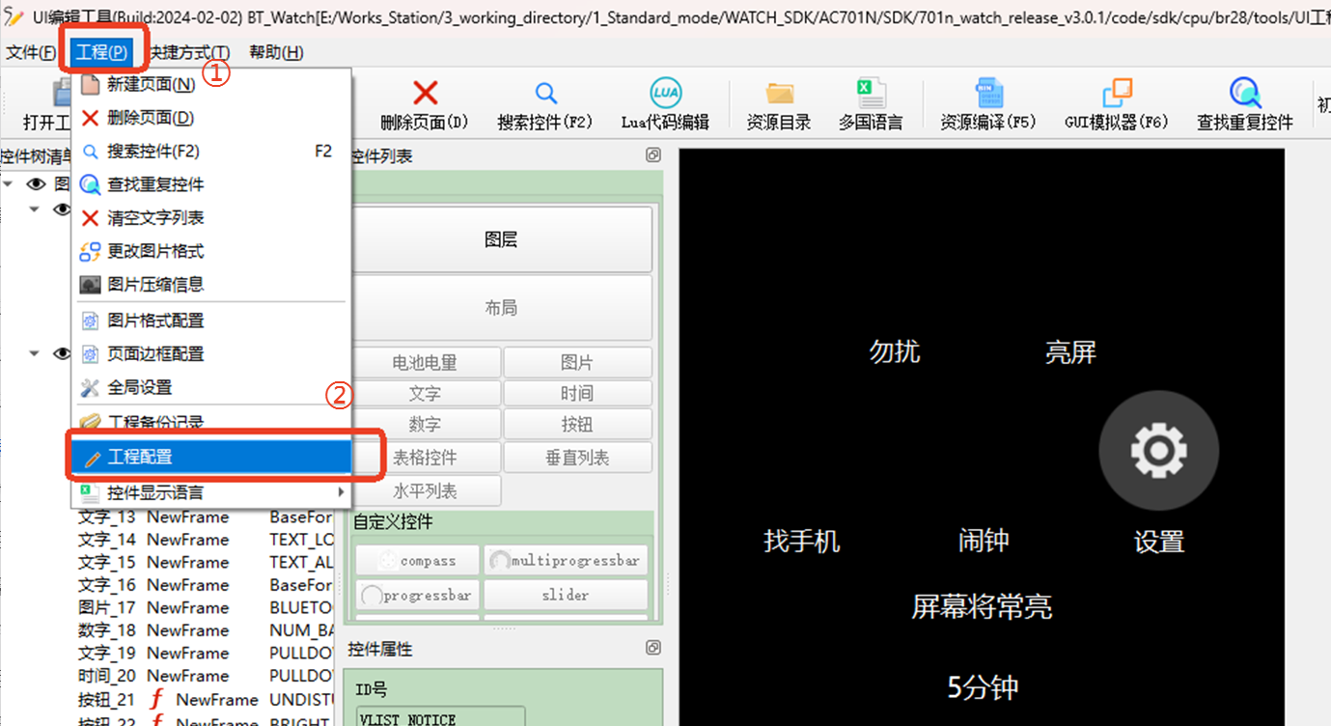The image size is (1331, 726).
Task: Expand the 控件显示语言 submenu
Action: 210,492
